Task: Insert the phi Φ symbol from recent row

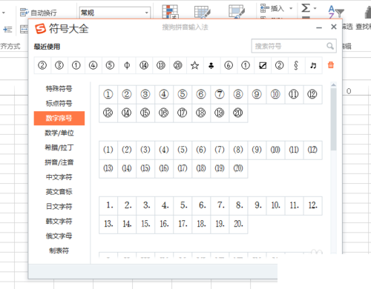Action: [x=127, y=65]
